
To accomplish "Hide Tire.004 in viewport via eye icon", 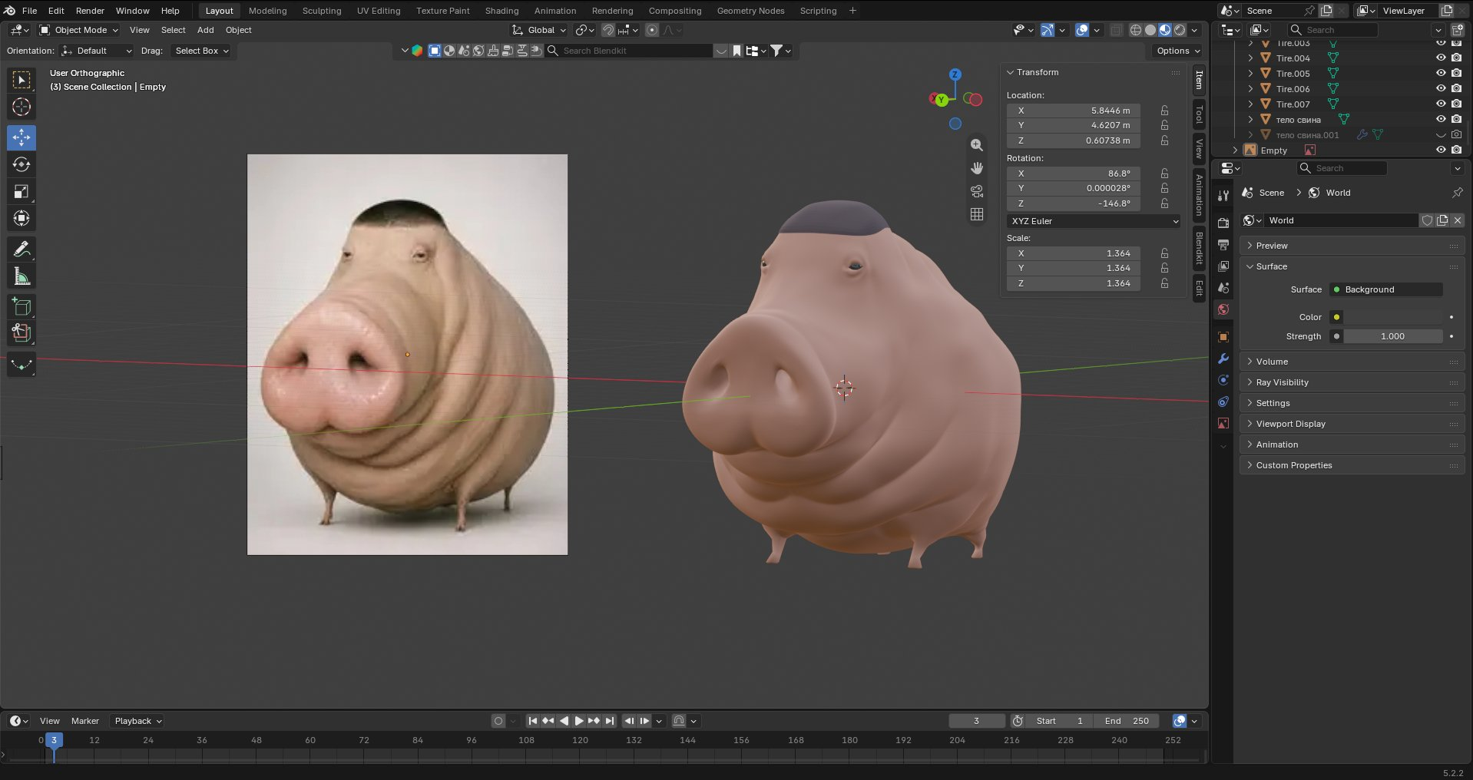I will tap(1441, 58).
